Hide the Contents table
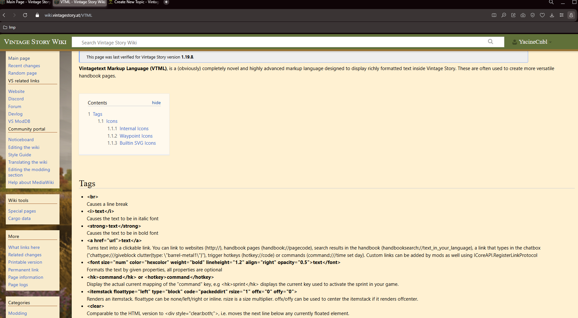The width and height of the screenshot is (578, 318). 156,103
